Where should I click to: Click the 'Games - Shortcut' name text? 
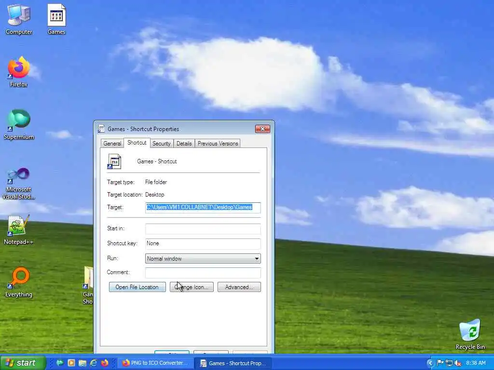(157, 161)
